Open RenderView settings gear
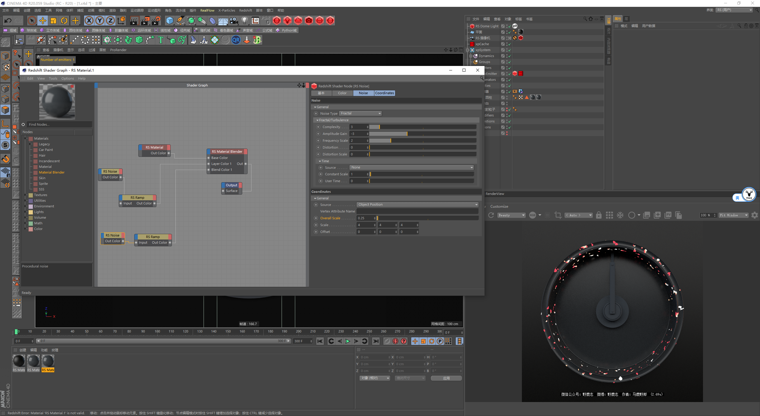The height and width of the screenshot is (416, 760). (755, 215)
